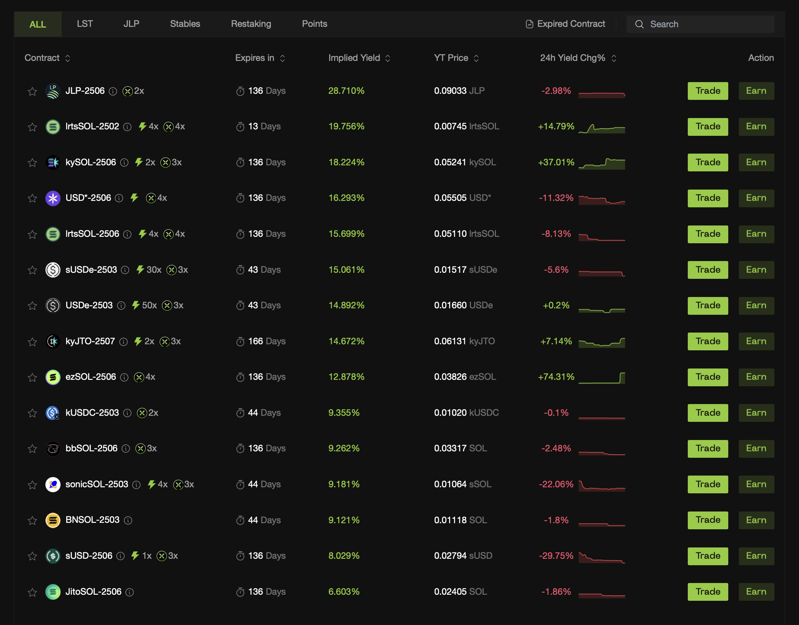Sort by the Expires in column arrows
This screenshot has width=799, height=625.
tap(282, 58)
